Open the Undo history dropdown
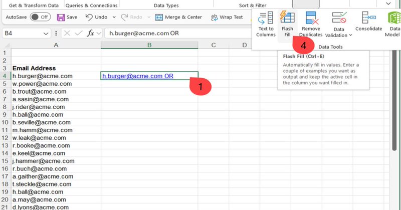Viewport: 401px width, 210px height. point(114,17)
